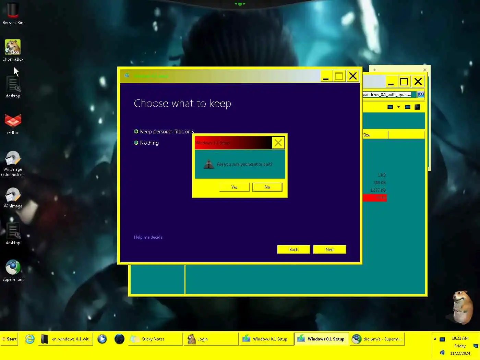Select the Nothing option
This screenshot has width=480, height=360.
[146, 143]
